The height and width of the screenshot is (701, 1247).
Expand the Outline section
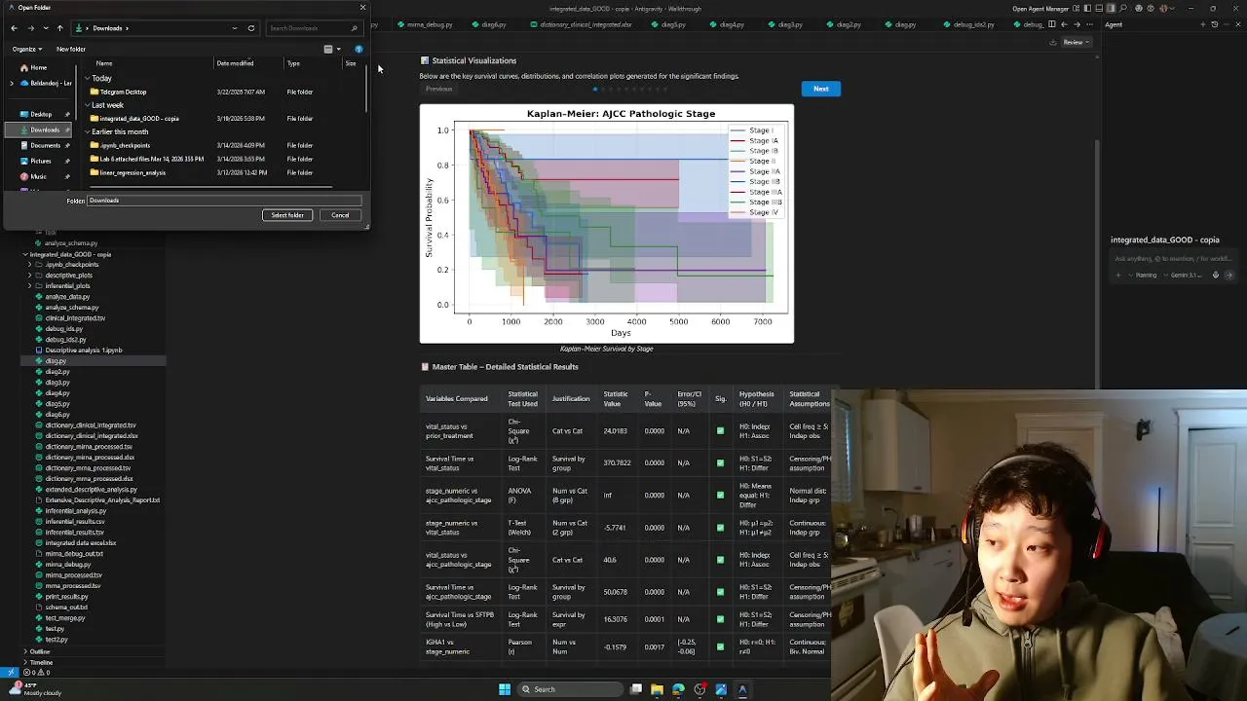(39, 651)
